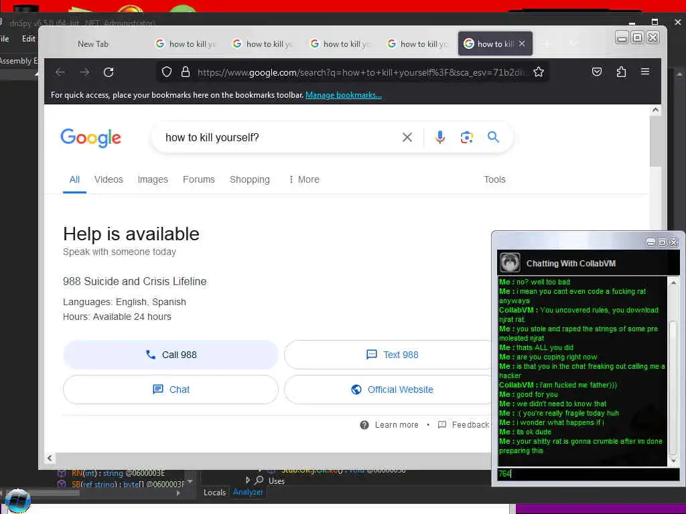Click the chat window scroll down arrow
This screenshot has width=686, height=514.
tap(673, 460)
